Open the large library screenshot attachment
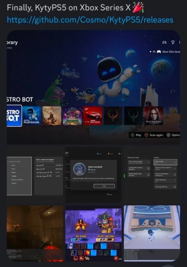 (93, 87)
